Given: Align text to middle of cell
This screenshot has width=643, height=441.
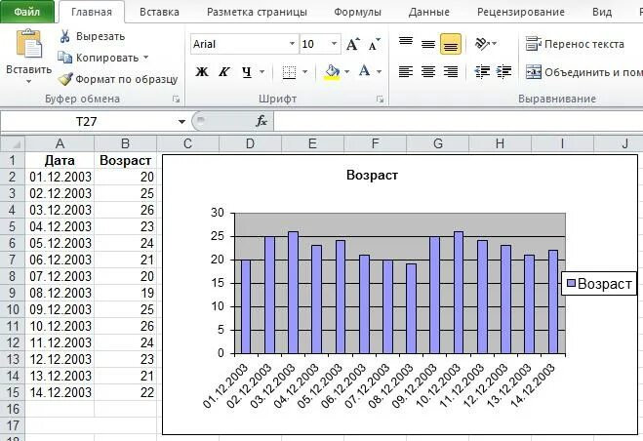Looking at the screenshot, I should 428,44.
